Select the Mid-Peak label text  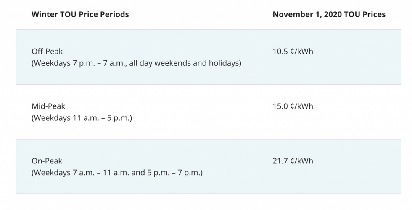[x=48, y=106]
